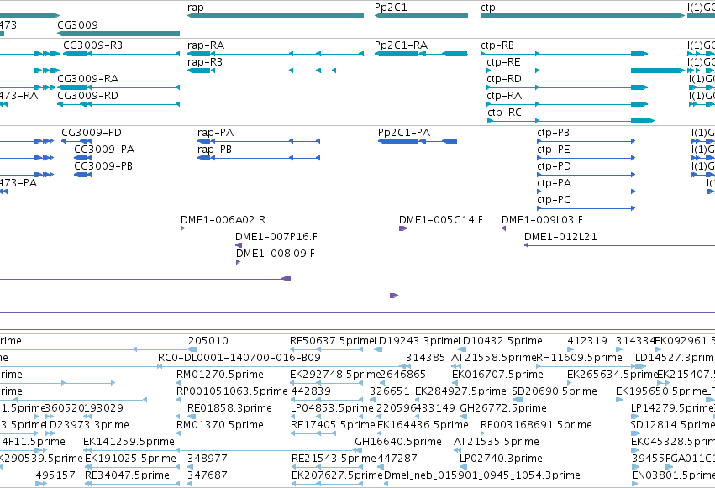Click the rap gene bar glyph
This screenshot has width=715, height=488.
pyautogui.click(x=276, y=16)
